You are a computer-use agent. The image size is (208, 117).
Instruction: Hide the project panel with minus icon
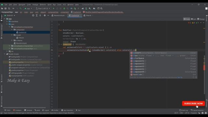tap(48, 15)
